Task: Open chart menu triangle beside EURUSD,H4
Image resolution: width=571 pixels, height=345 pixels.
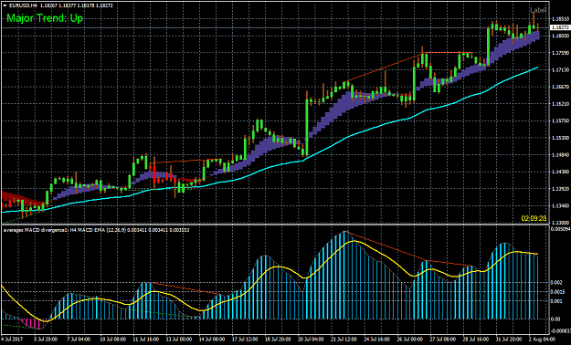Action: coord(5,5)
